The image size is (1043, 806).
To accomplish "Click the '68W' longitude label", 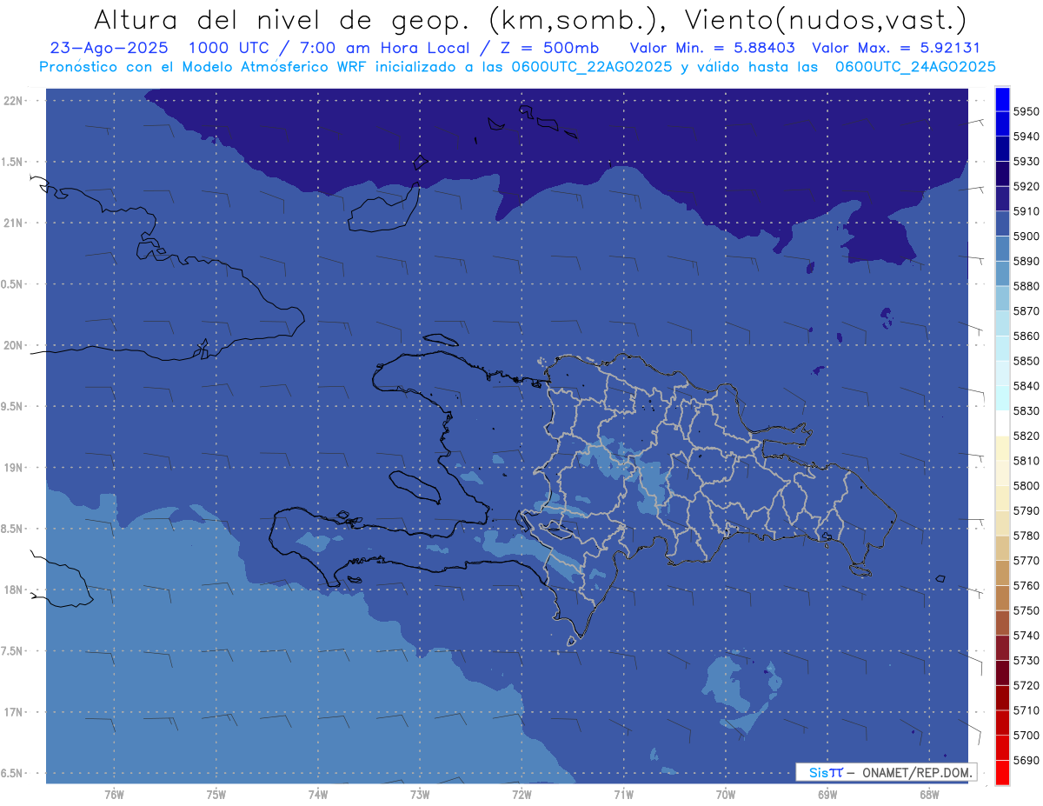I will [929, 794].
